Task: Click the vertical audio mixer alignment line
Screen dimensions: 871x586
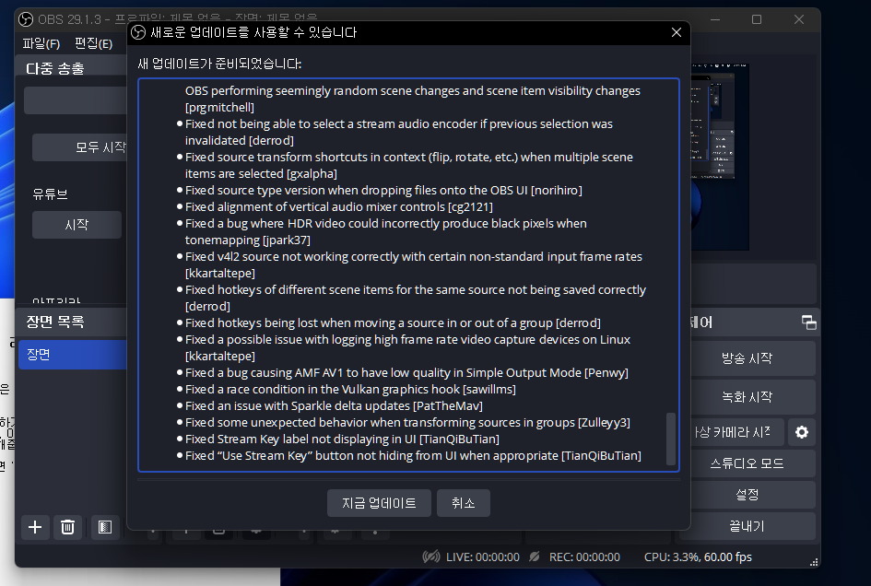Action: click(339, 207)
